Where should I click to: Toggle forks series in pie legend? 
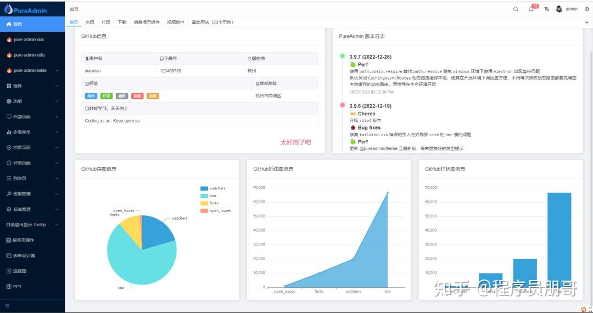(210, 203)
